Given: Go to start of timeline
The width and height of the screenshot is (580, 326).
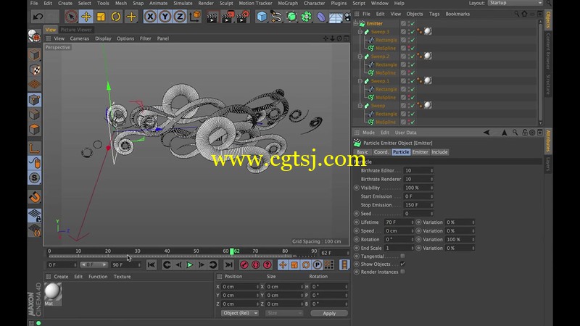Looking at the screenshot, I should [151, 264].
